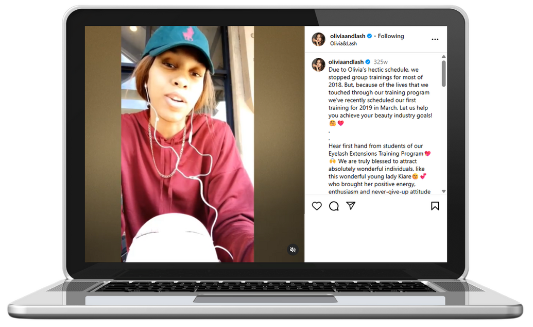
Task: Click verified badge beside caption username
Action: click(x=368, y=62)
